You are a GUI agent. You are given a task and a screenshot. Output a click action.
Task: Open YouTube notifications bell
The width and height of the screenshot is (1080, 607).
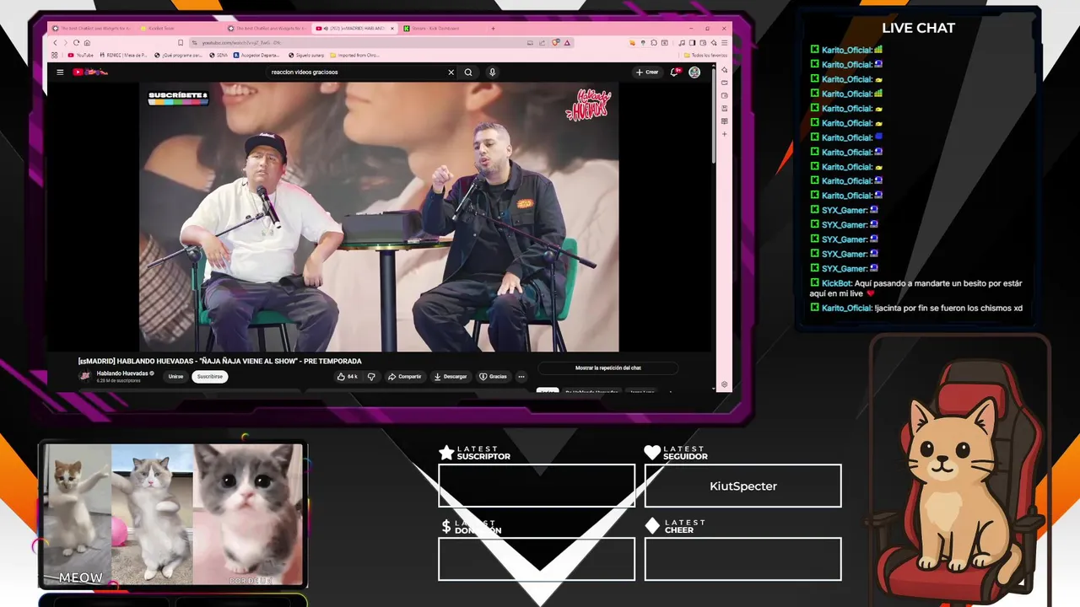coord(675,73)
